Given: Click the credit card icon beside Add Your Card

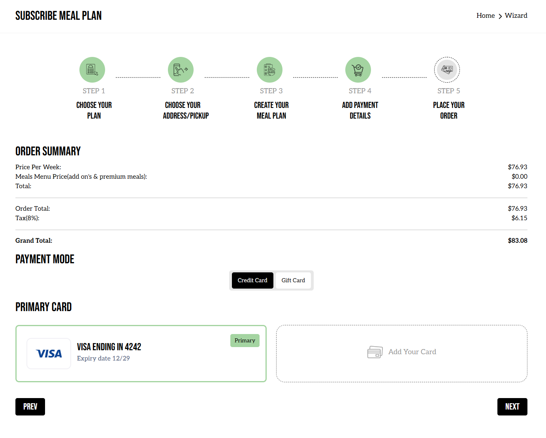Looking at the screenshot, I should [375, 352].
